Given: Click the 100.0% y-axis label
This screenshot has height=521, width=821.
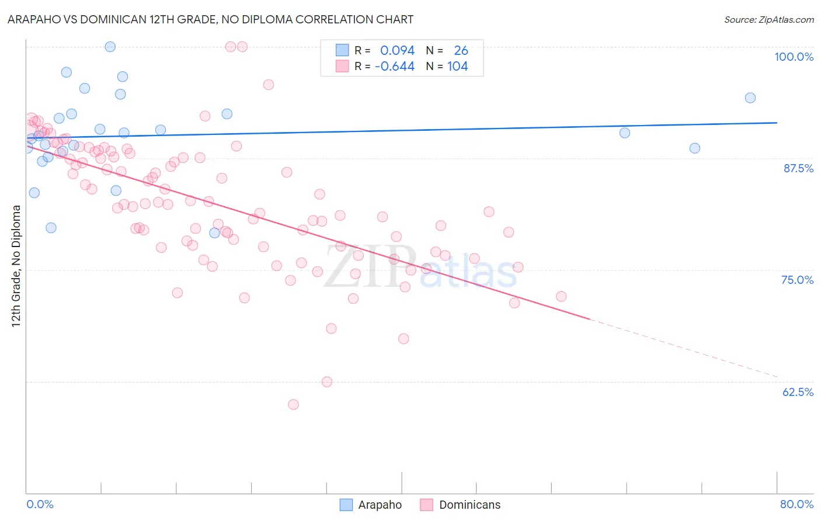Looking at the screenshot, I should pos(794,57).
